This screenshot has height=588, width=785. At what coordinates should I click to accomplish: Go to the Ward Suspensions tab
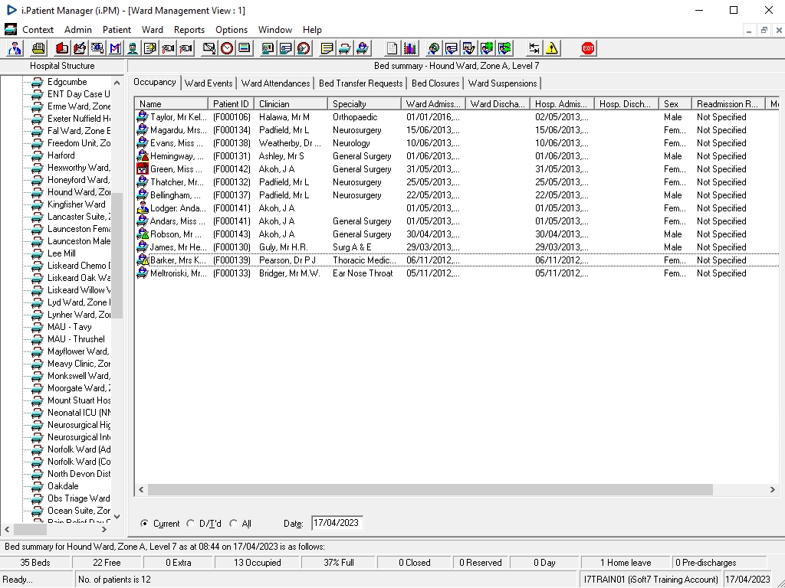pyautogui.click(x=503, y=83)
